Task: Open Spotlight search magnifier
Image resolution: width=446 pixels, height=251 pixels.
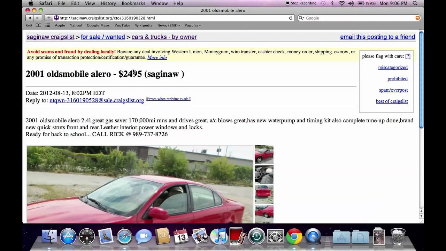Action: 415,3
